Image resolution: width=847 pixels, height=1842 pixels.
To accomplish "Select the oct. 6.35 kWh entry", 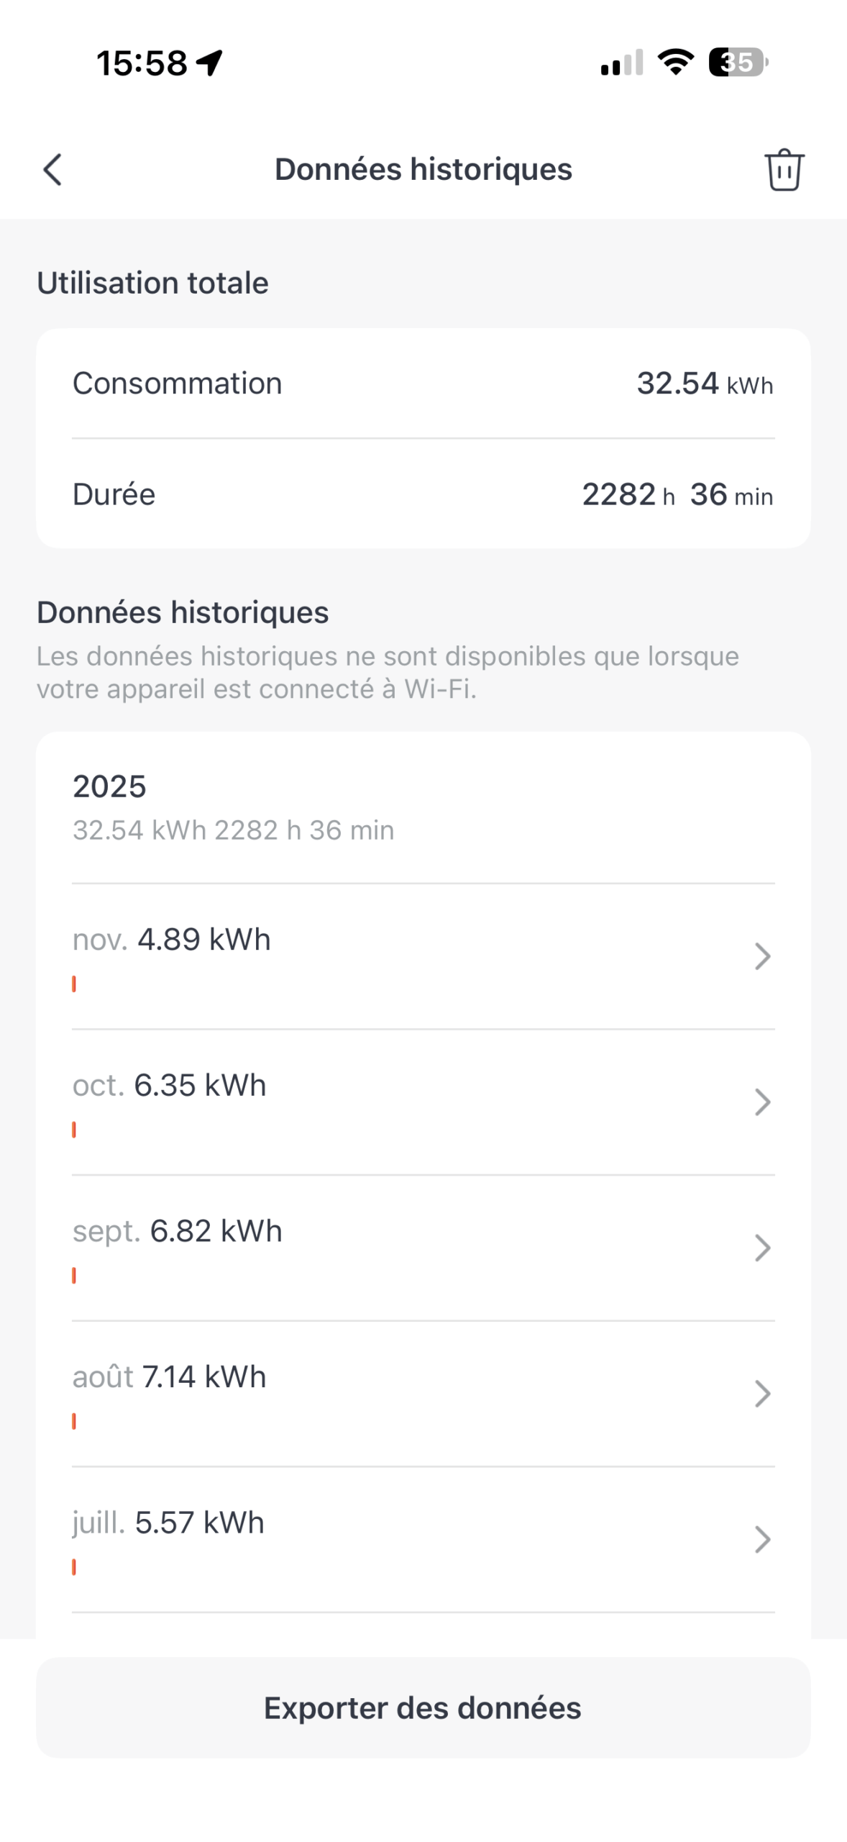I will (360, 1102).
